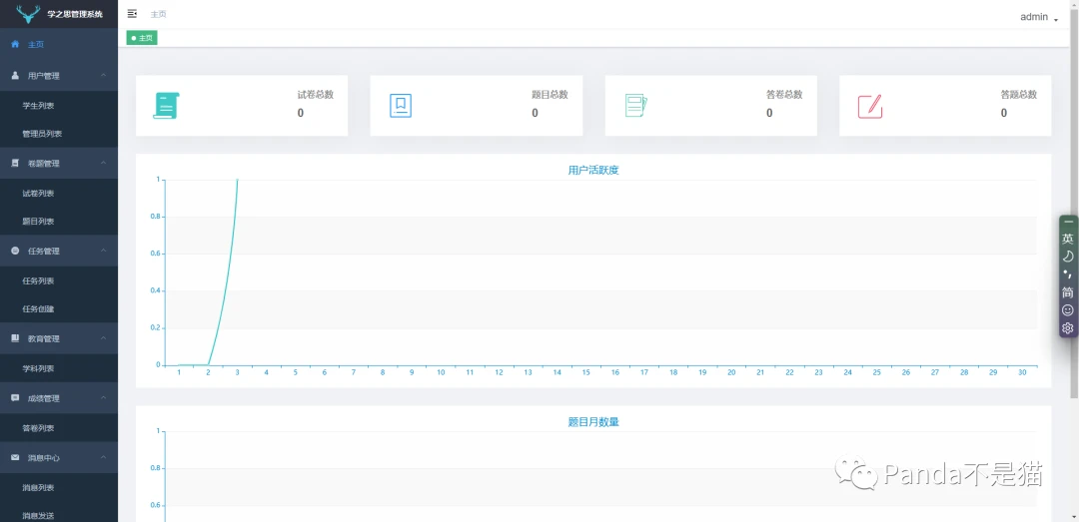
Task: Click the 试卷总数 scroll paper icon
Action: 165,105
